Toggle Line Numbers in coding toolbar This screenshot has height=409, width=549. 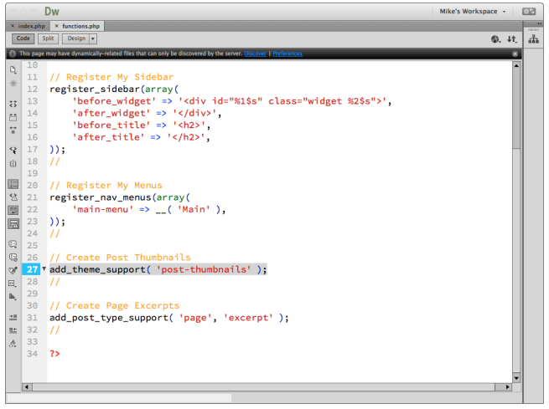pyautogui.click(x=13, y=184)
